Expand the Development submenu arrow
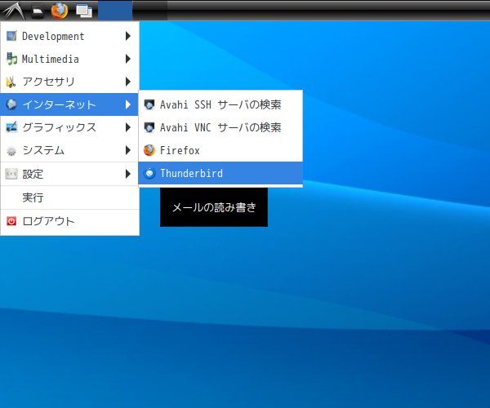 click(x=128, y=36)
